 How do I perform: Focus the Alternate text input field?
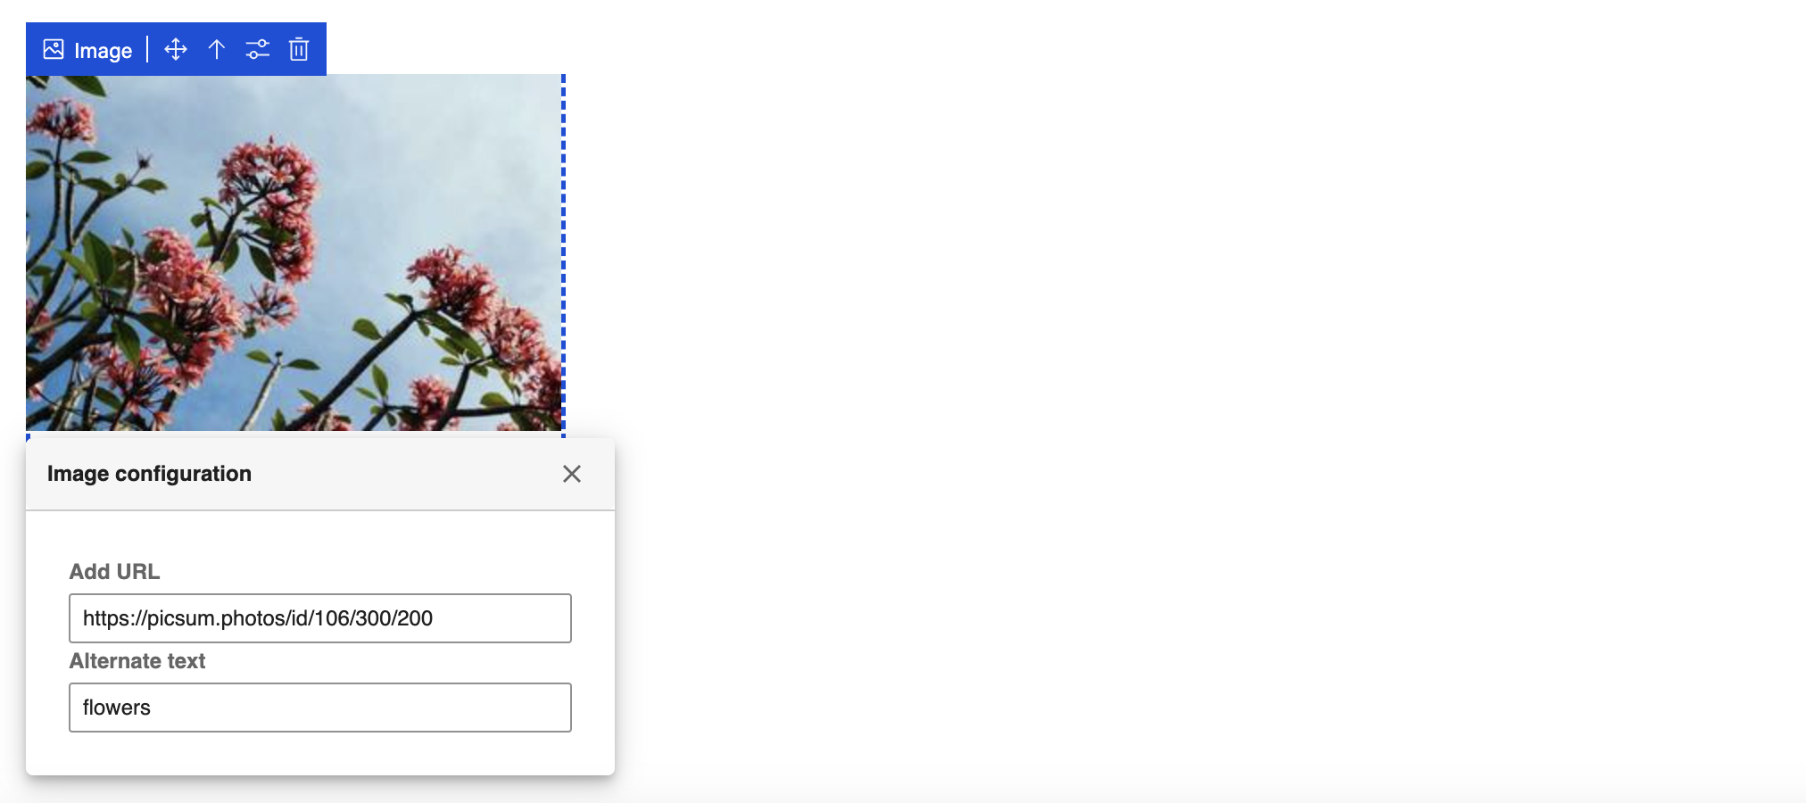point(320,708)
